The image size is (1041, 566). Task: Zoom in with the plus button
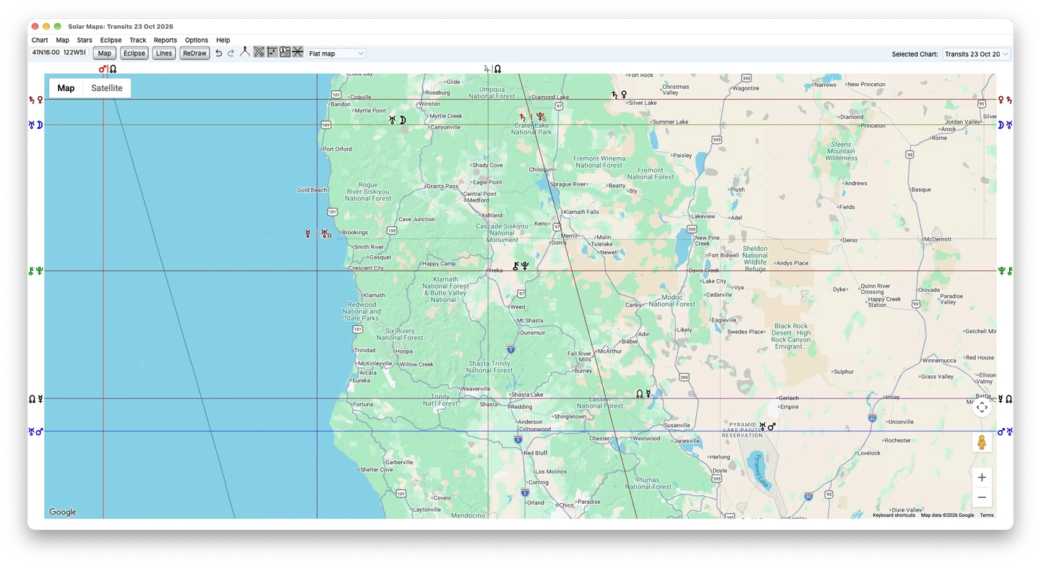pyautogui.click(x=982, y=477)
